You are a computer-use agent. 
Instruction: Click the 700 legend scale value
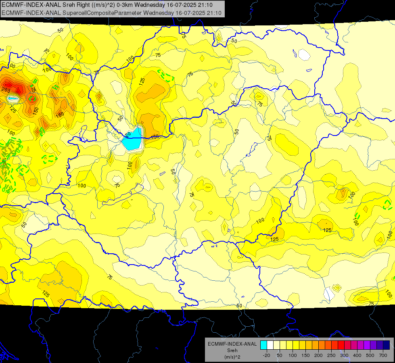(x=383, y=355)
